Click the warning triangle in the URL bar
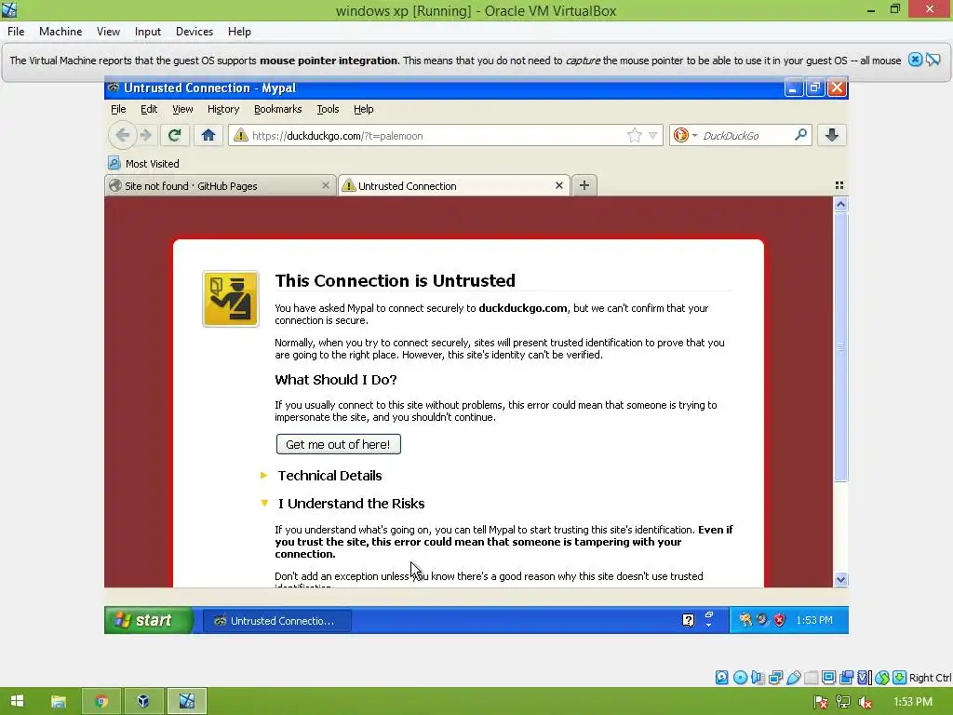 click(241, 135)
